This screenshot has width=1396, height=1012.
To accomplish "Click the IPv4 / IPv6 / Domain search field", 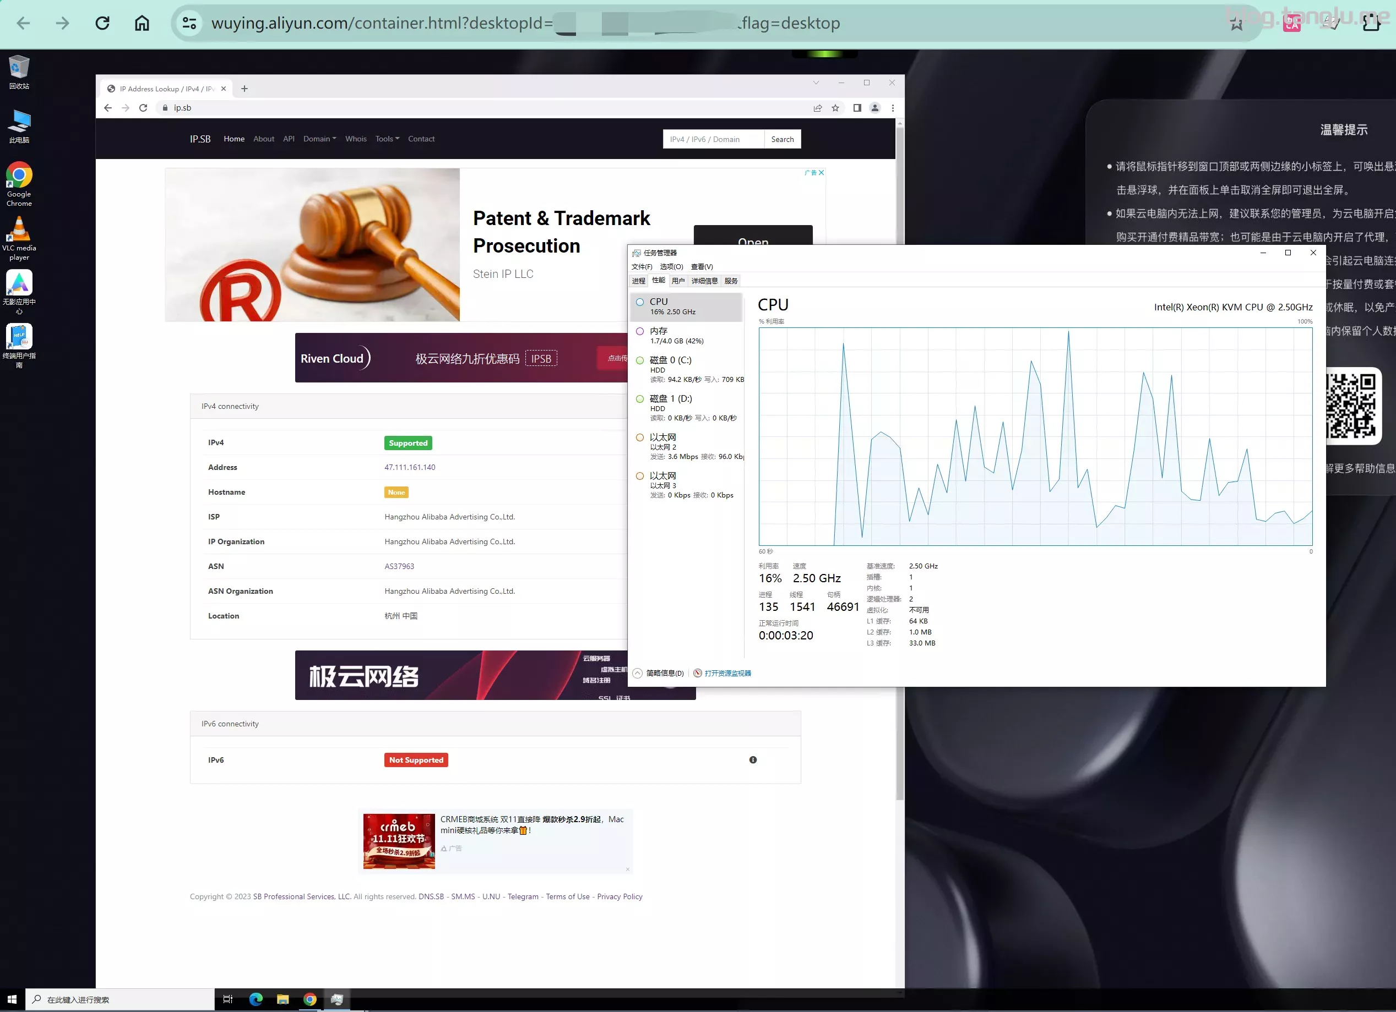I will click(713, 140).
